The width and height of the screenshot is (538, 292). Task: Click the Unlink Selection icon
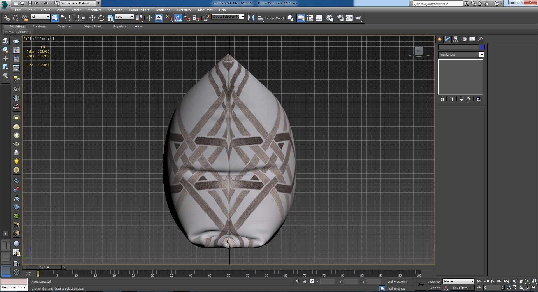coord(15,18)
